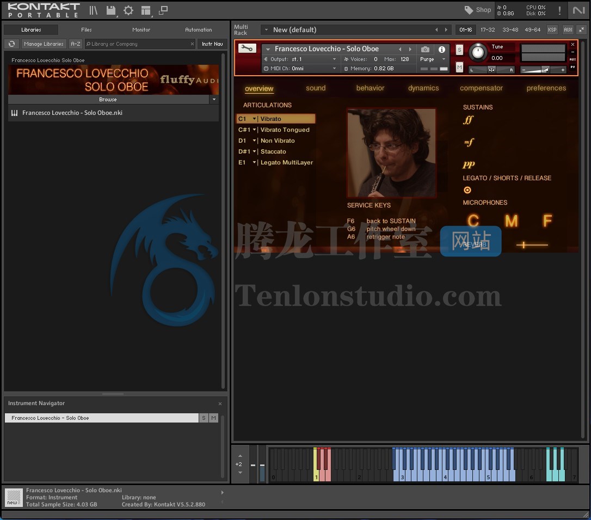Open instrument info i icon

[x=442, y=50]
